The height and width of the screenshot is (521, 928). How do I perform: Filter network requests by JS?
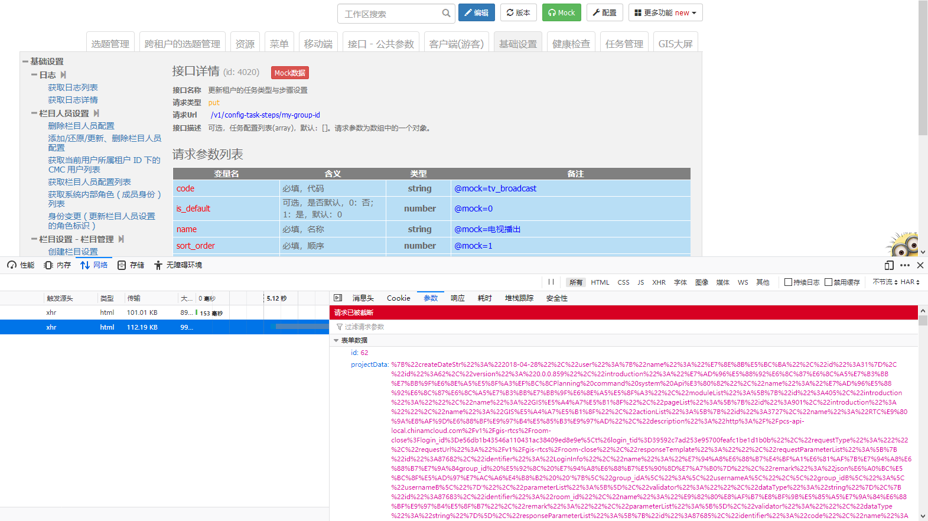tap(641, 282)
